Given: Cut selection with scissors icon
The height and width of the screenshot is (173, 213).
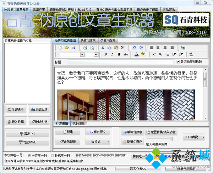Looking at the screenshot, I should [103, 48].
